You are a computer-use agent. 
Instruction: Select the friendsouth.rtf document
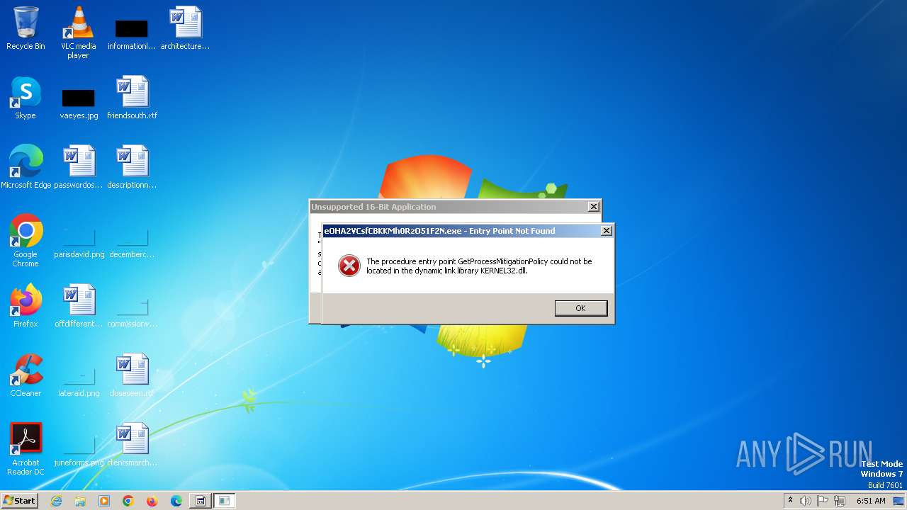coord(133,98)
